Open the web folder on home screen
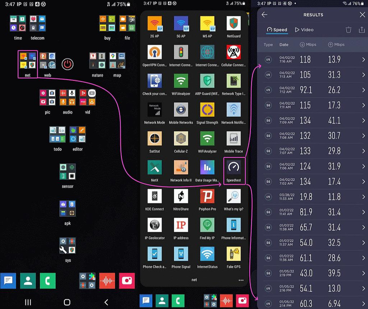This screenshot has height=309, width=368. [48, 60]
